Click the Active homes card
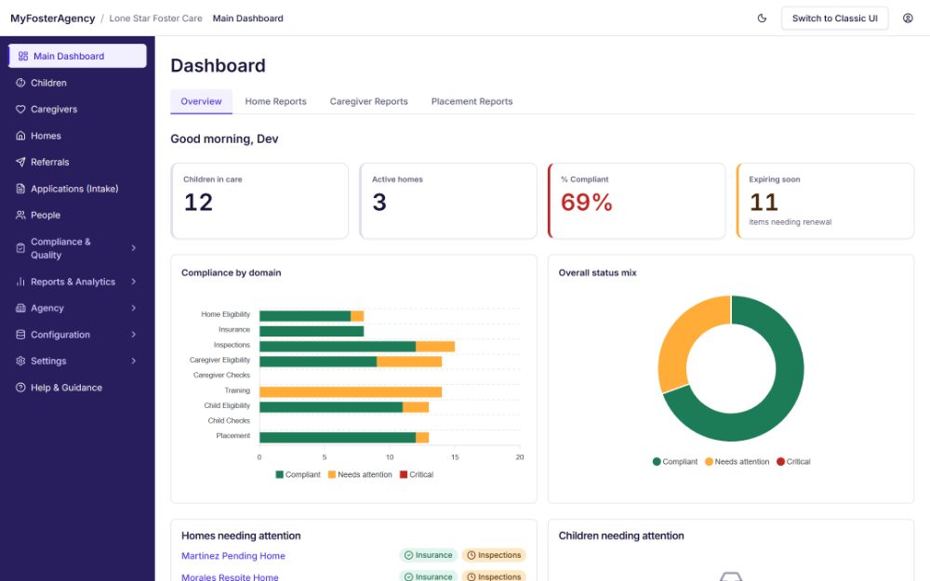 448,201
